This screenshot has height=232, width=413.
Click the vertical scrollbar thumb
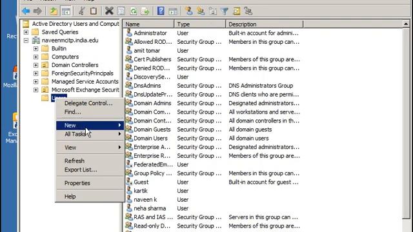coord(406,123)
